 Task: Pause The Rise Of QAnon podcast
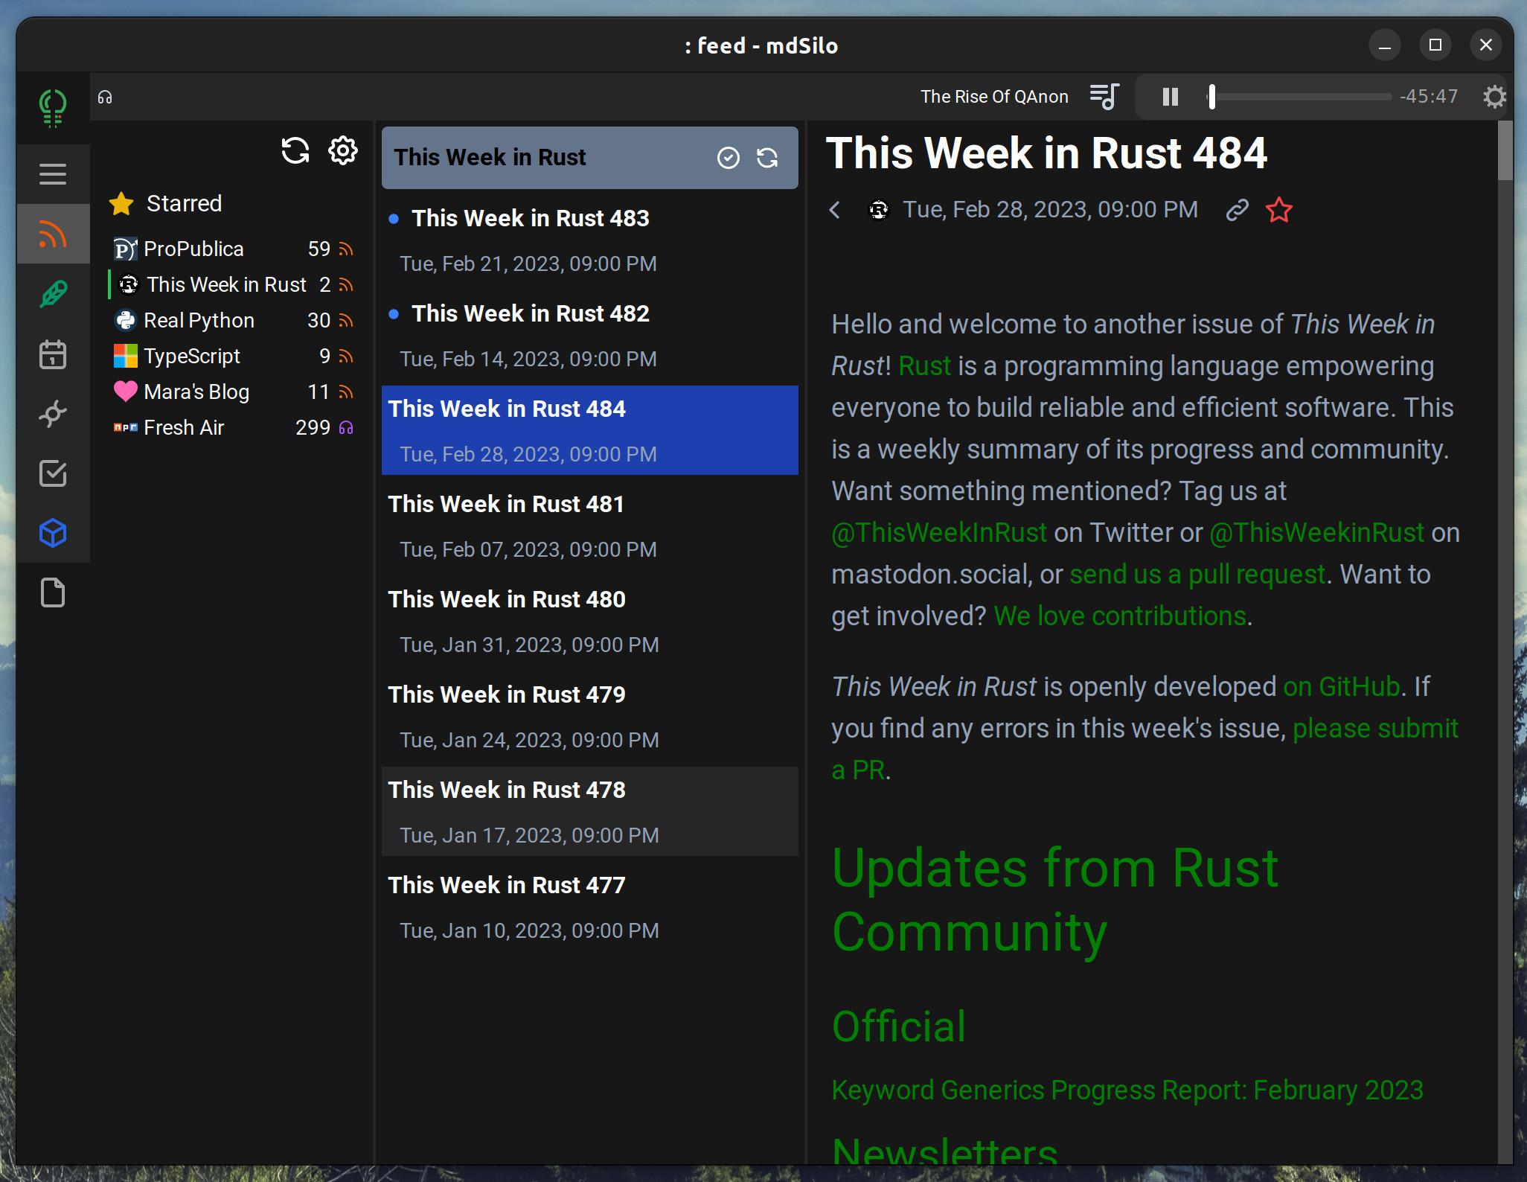1170,97
